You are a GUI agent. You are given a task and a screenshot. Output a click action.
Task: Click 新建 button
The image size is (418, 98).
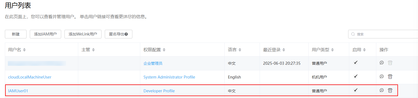[16, 34]
